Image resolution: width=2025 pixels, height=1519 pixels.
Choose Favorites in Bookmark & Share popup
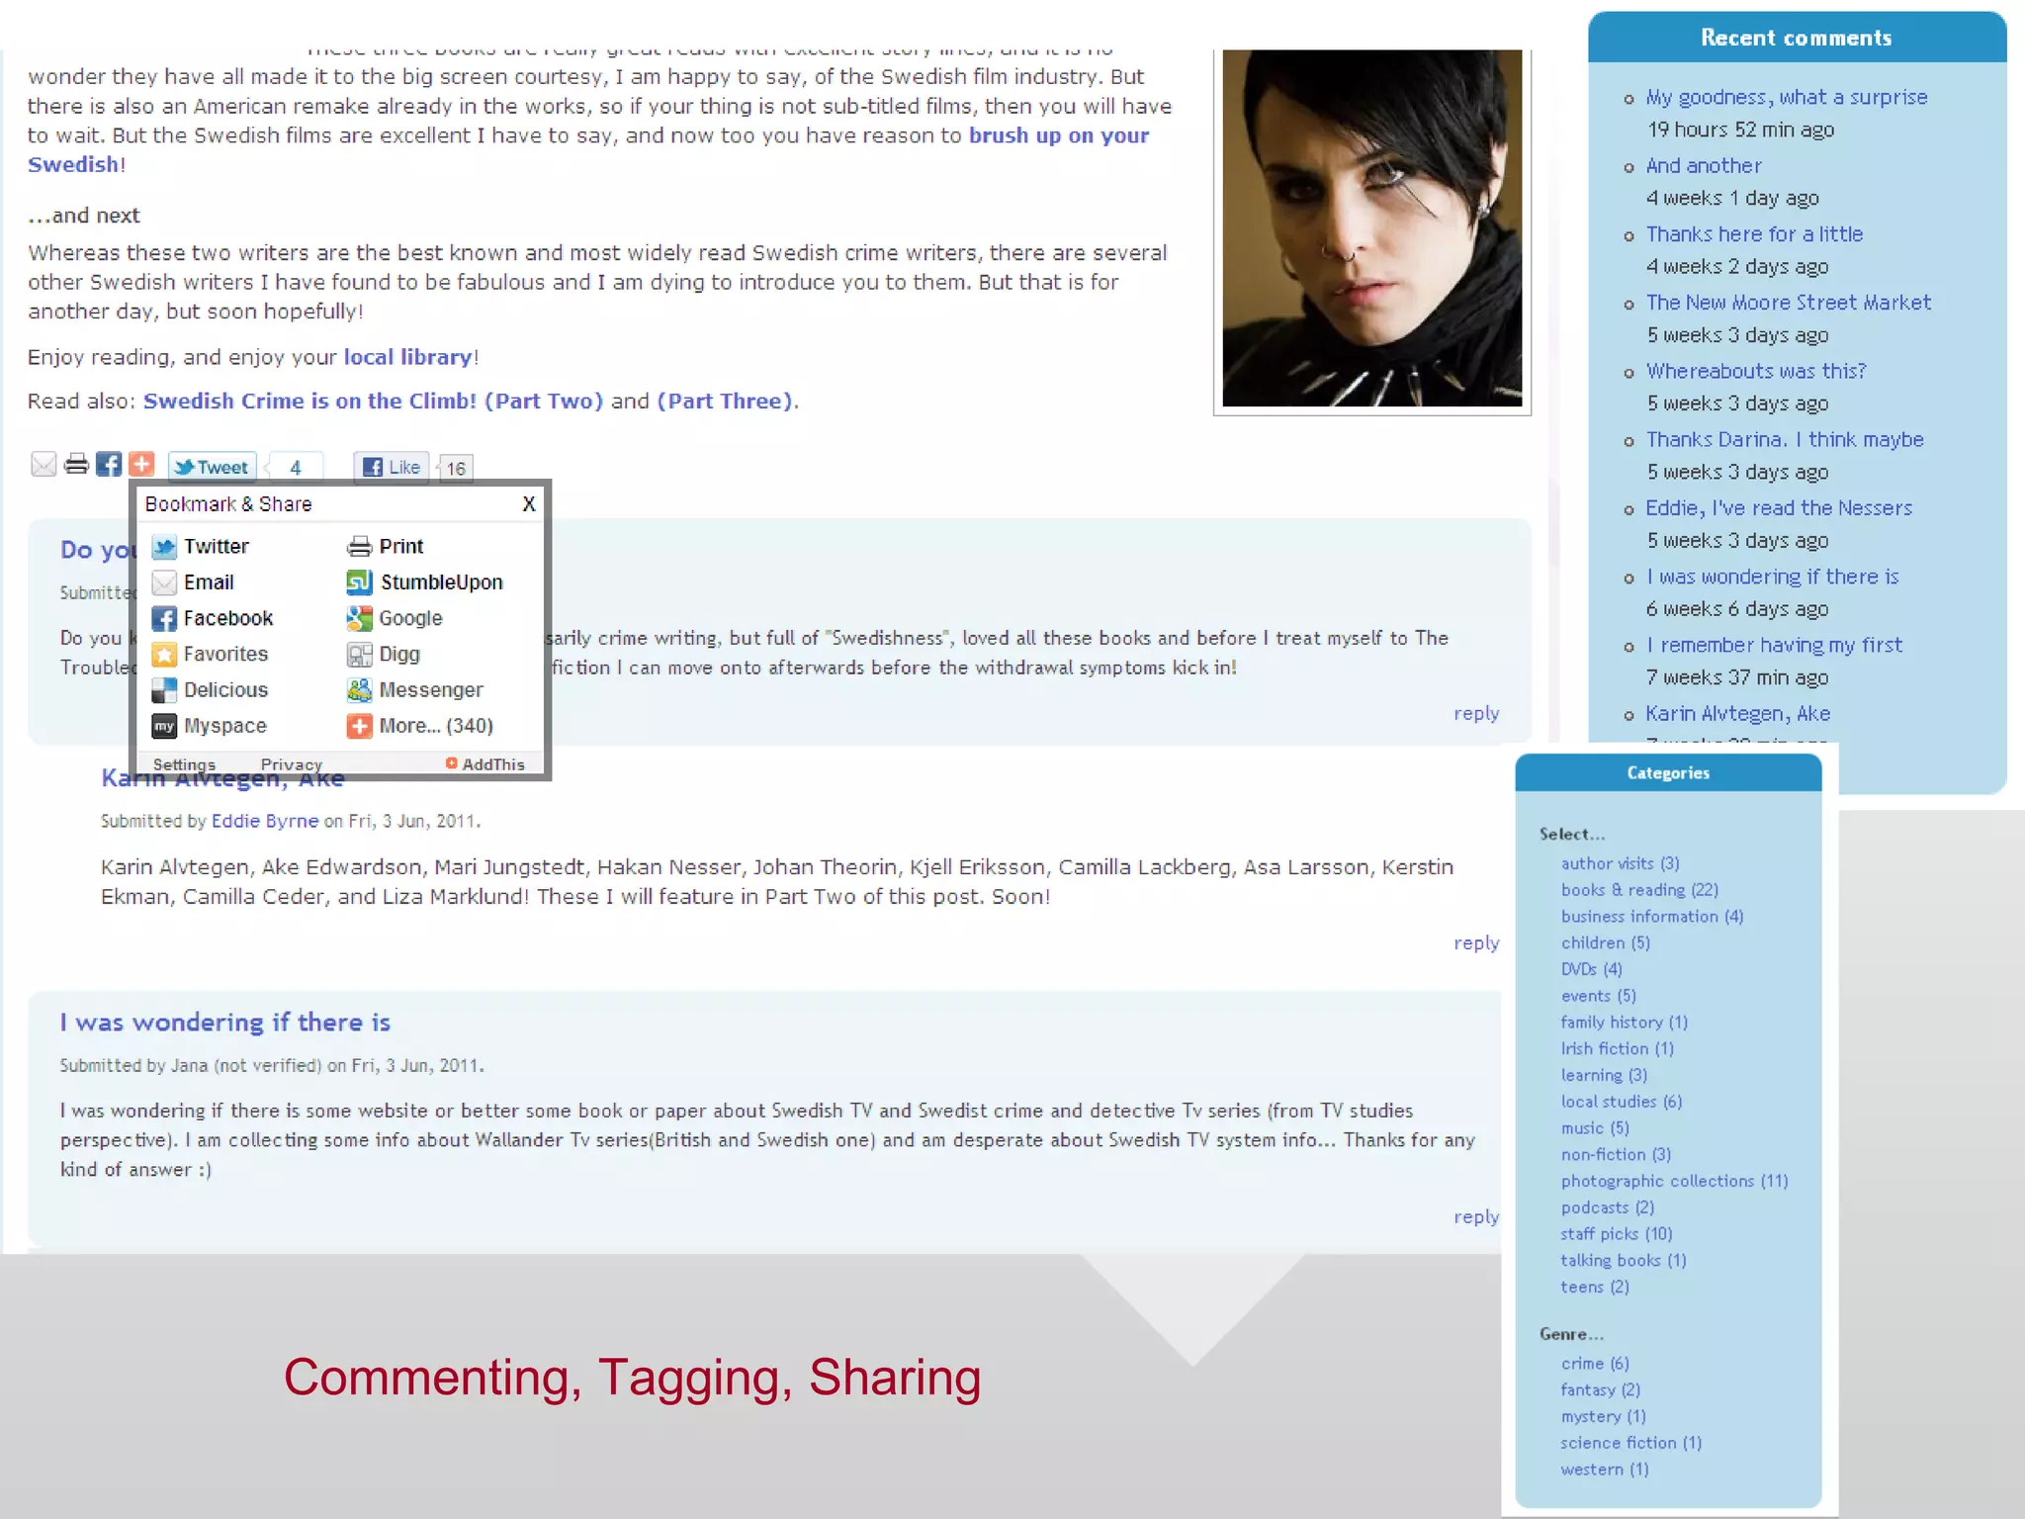tap(210, 654)
